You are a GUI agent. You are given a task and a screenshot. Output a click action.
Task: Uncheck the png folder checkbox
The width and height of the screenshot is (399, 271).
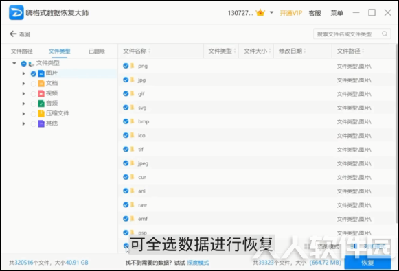click(x=126, y=66)
